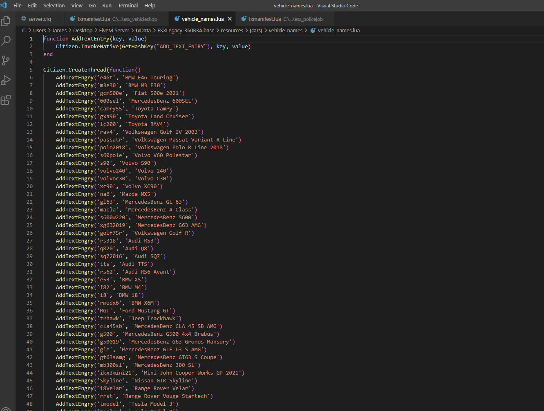This screenshot has width=544, height=411.
Task: Click the 'AddTextEntry' function name on line 1
Action: coord(90,38)
